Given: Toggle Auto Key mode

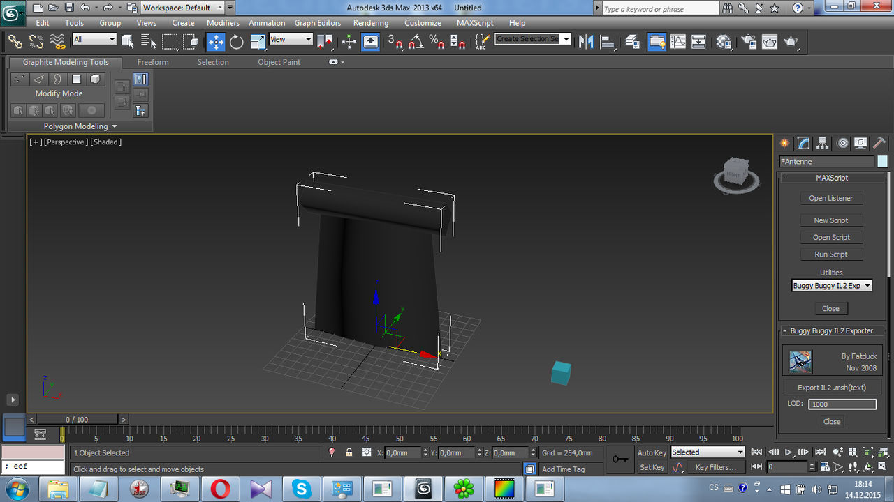Looking at the screenshot, I should click(x=652, y=452).
